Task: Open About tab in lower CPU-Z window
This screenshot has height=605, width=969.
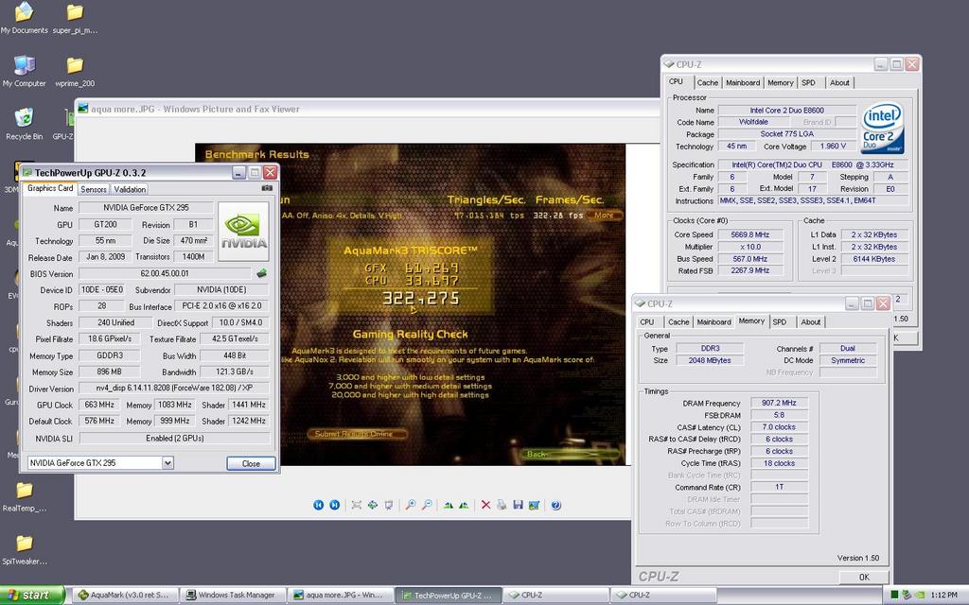Action: tap(811, 322)
